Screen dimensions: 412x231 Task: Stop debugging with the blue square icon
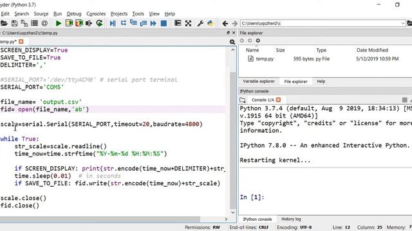pos(164,23)
